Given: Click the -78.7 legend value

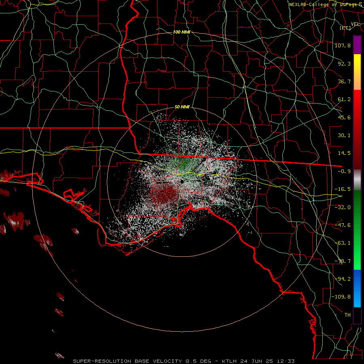Looking at the screenshot, I should (x=343, y=261).
